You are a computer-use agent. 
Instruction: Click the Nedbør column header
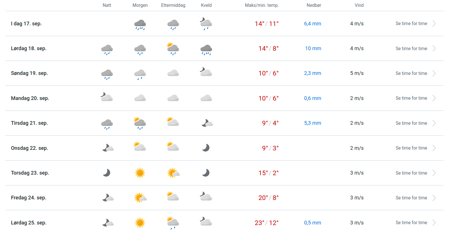tap(314, 5)
